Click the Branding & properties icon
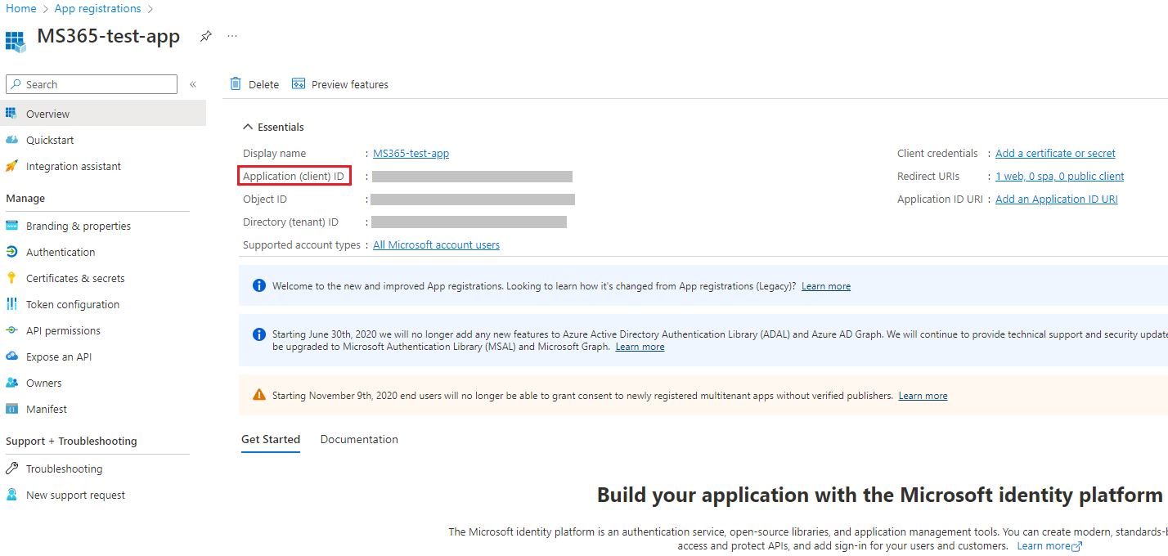This screenshot has width=1168, height=556. (x=11, y=226)
